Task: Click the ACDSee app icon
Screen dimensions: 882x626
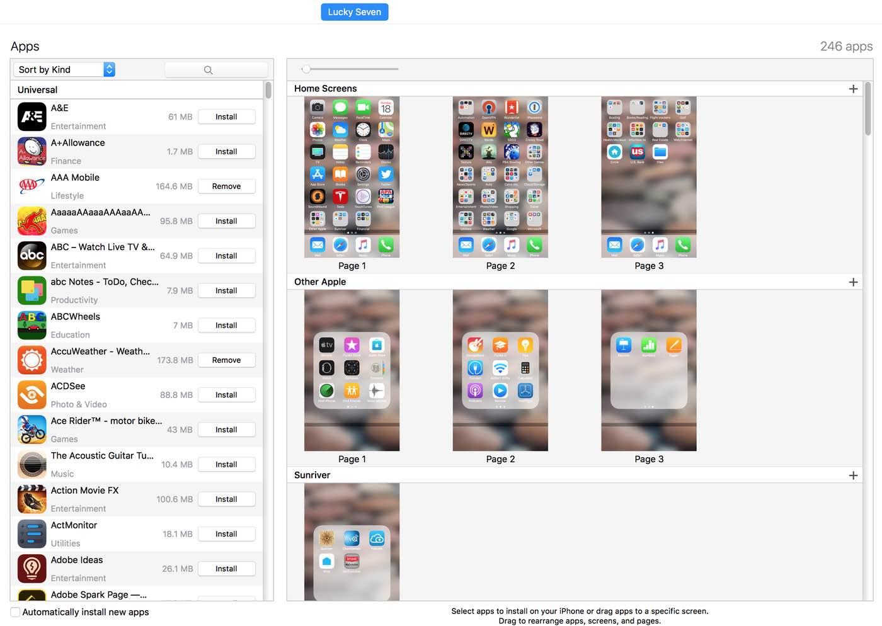Action: (32, 395)
